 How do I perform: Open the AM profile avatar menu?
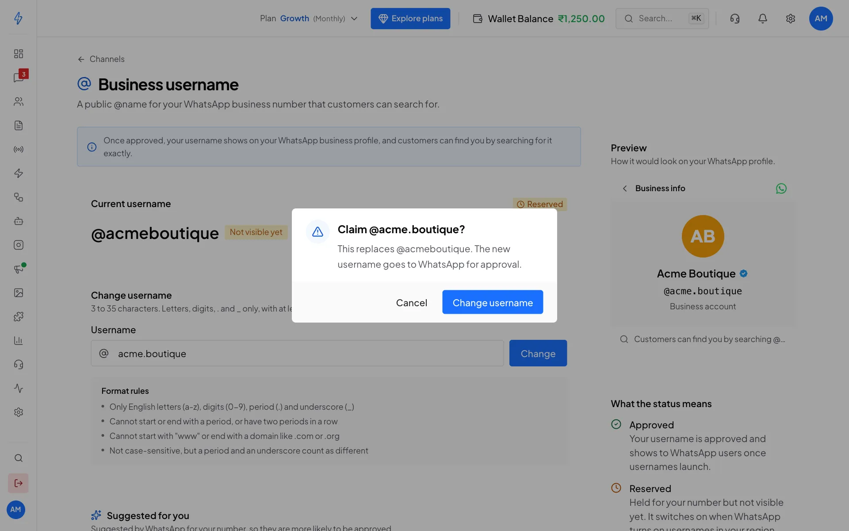coord(821,19)
